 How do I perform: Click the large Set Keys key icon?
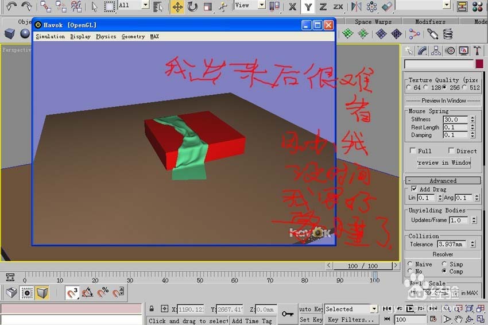point(288,314)
